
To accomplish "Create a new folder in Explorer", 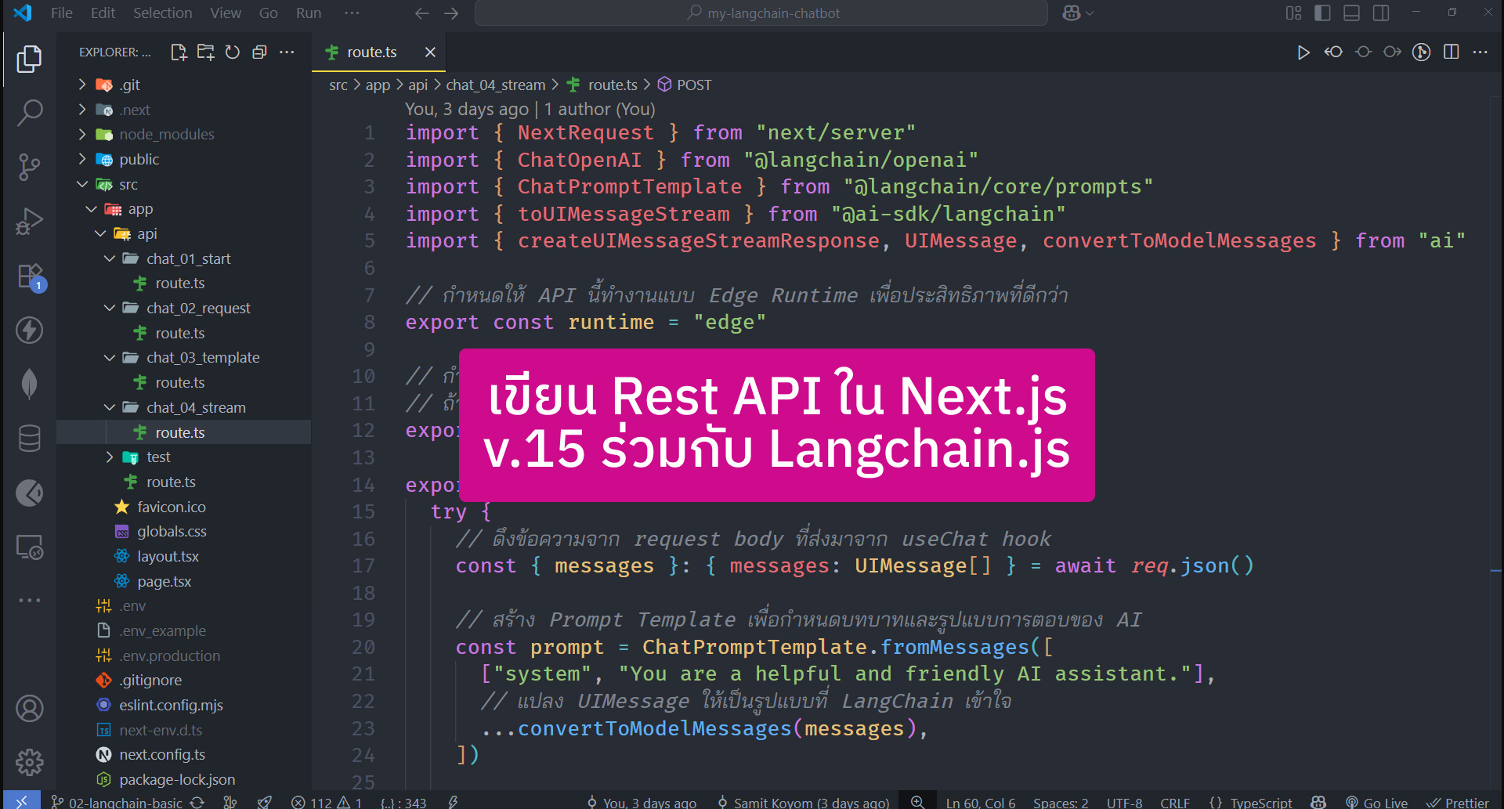I will pyautogui.click(x=206, y=52).
